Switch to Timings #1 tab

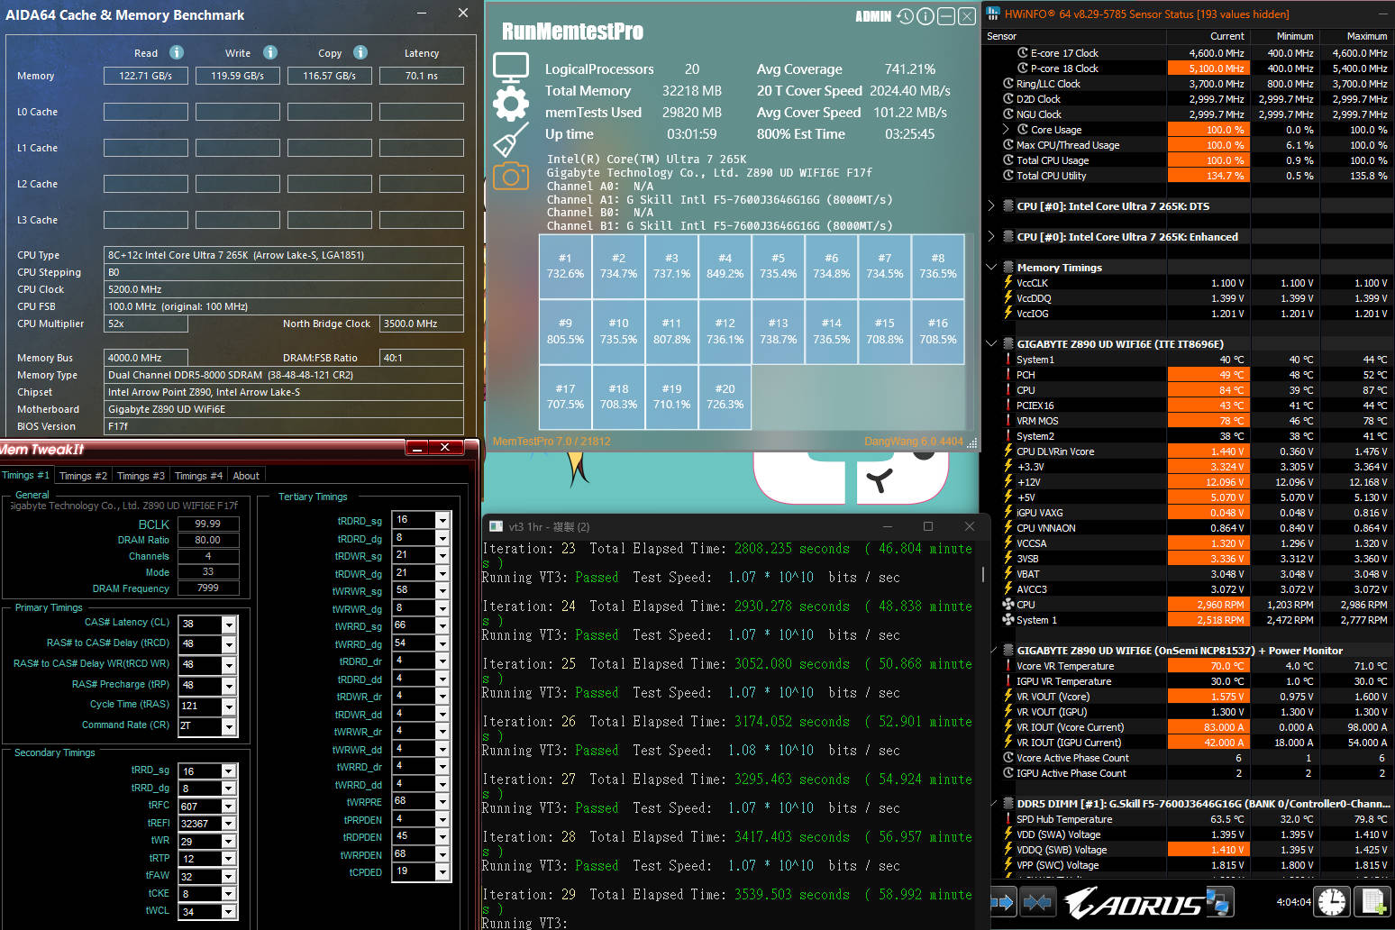point(26,475)
